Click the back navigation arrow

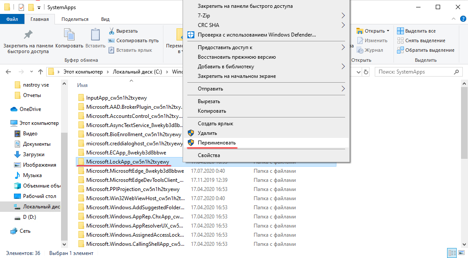click(8, 72)
